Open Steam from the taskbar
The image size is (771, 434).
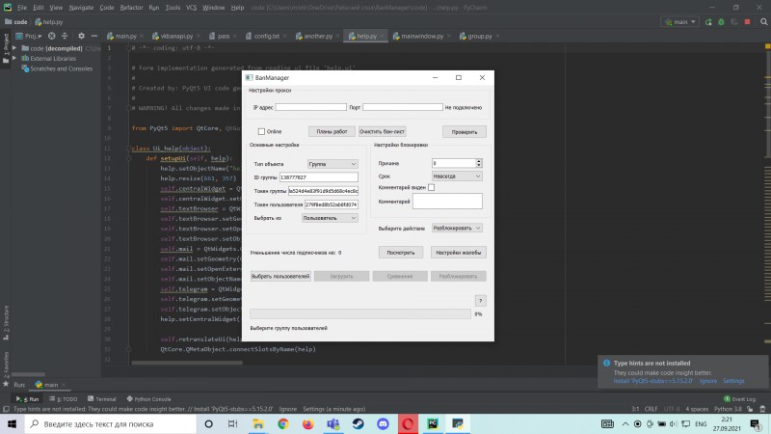(x=358, y=423)
